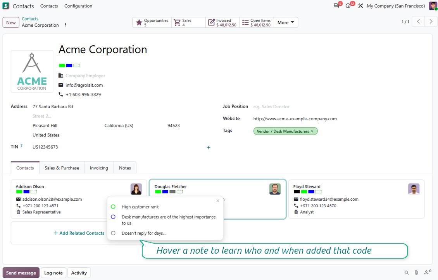Click the blue color swatch under Acme Corporation
The image size is (438, 280).
point(69,65)
